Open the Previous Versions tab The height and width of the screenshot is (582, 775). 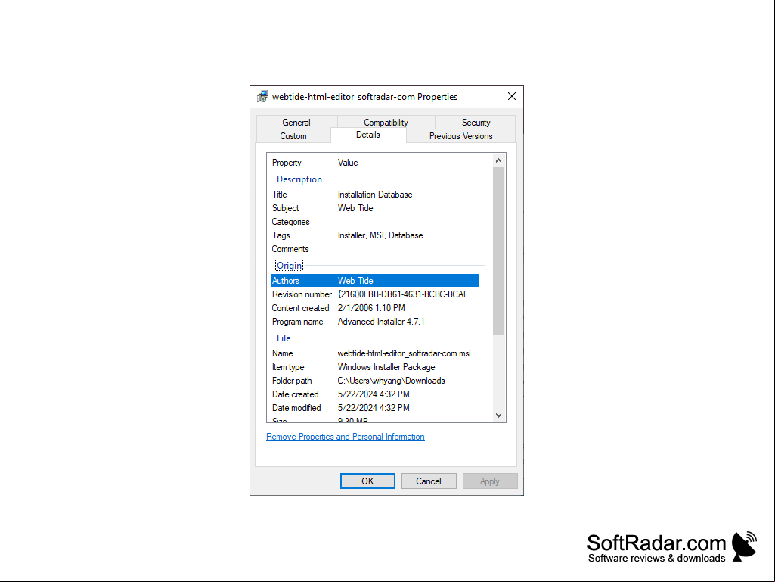tap(460, 136)
